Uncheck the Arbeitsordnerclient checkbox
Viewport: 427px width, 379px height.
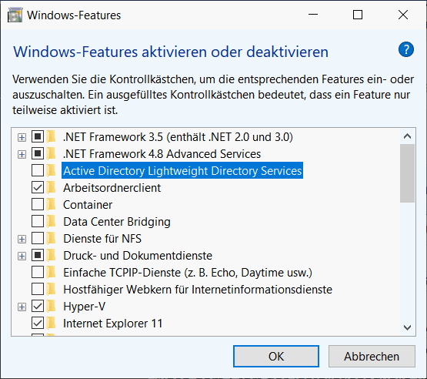point(38,188)
